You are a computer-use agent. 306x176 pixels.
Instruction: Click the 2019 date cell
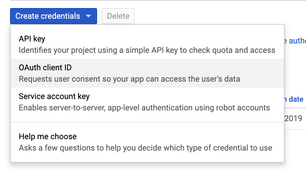pyautogui.click(x=294, y=118)
